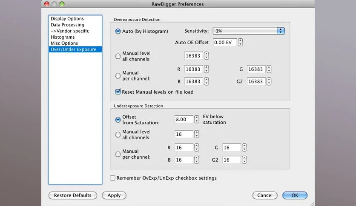Open the Sensitivity dropdown showing 1%

click(249, 31)
